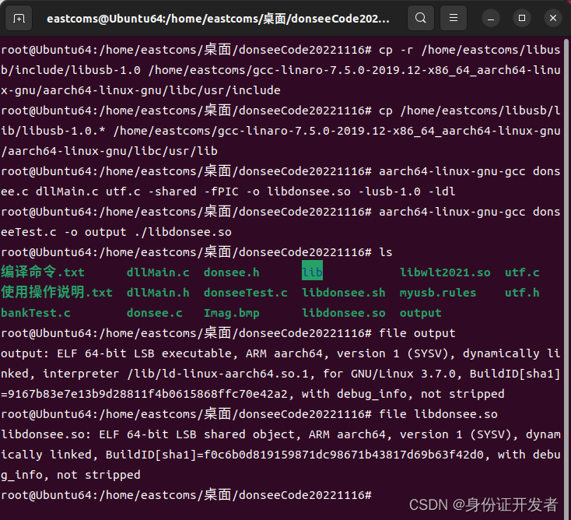The image size is (571, 520).
Task: Click dllMain.h in the ls listing
Action: 158,293
